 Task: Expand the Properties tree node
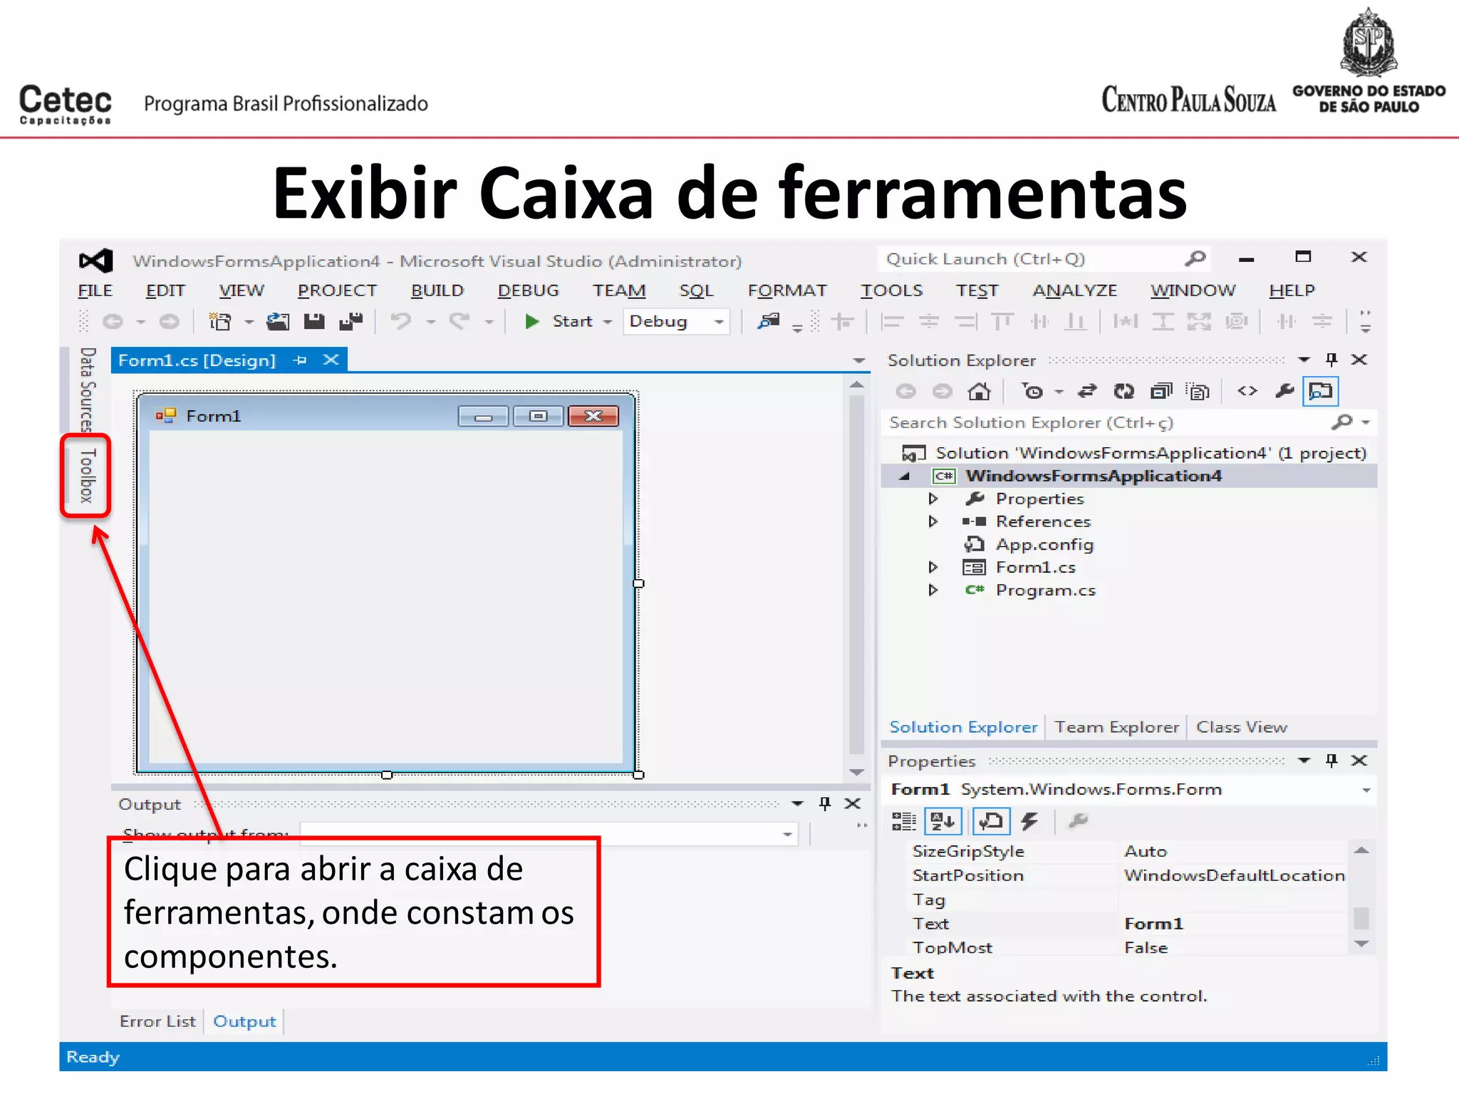coord(933,499)
